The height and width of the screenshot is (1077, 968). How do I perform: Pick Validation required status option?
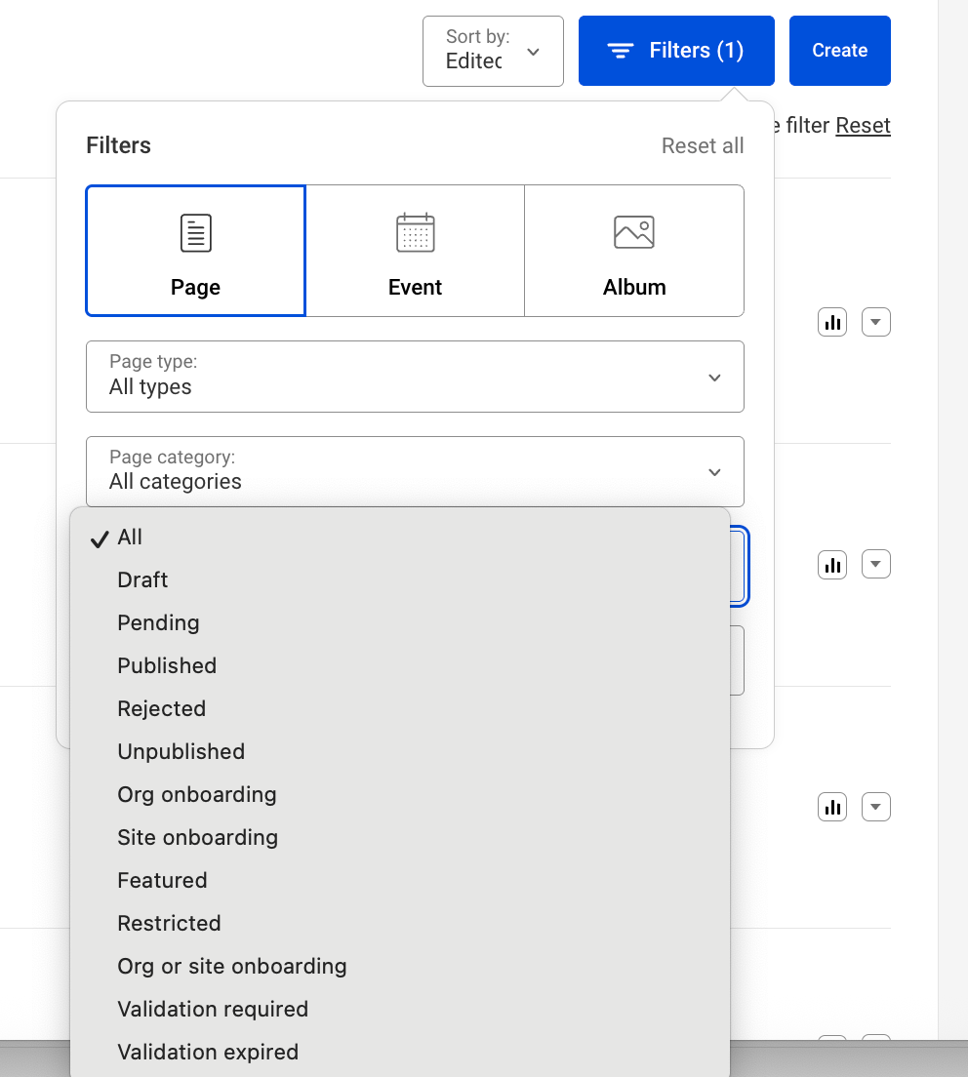213,1009
